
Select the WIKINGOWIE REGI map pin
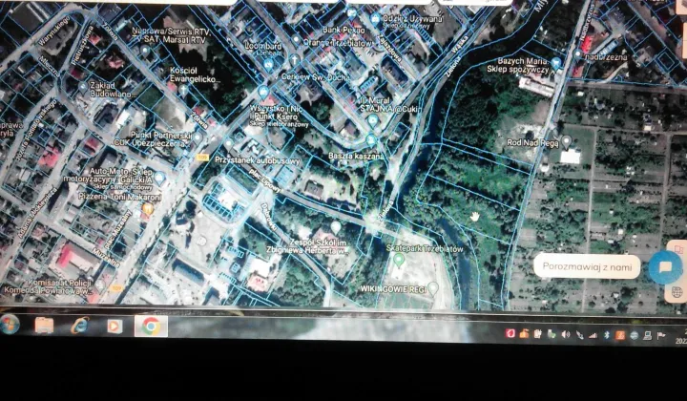click(433, 288)
